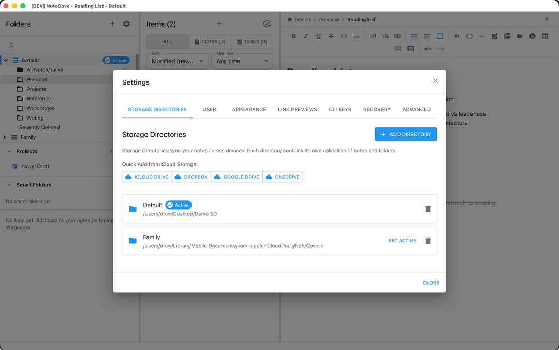Switch to the NOTES tab in Items panel
The image size is (559, 350).
(x=209, y=41)
